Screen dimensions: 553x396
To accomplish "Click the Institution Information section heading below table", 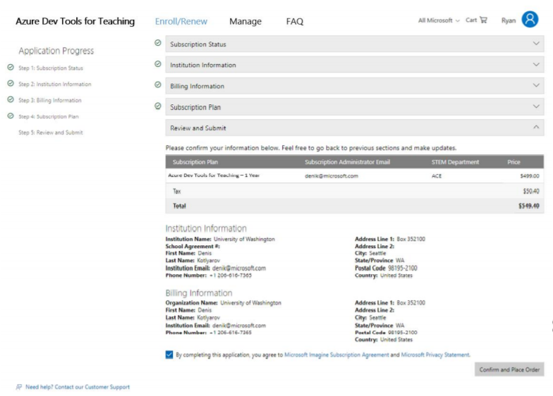I will pos(206,228).
